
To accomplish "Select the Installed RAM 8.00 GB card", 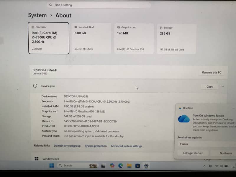I will [x=91, y=38].
